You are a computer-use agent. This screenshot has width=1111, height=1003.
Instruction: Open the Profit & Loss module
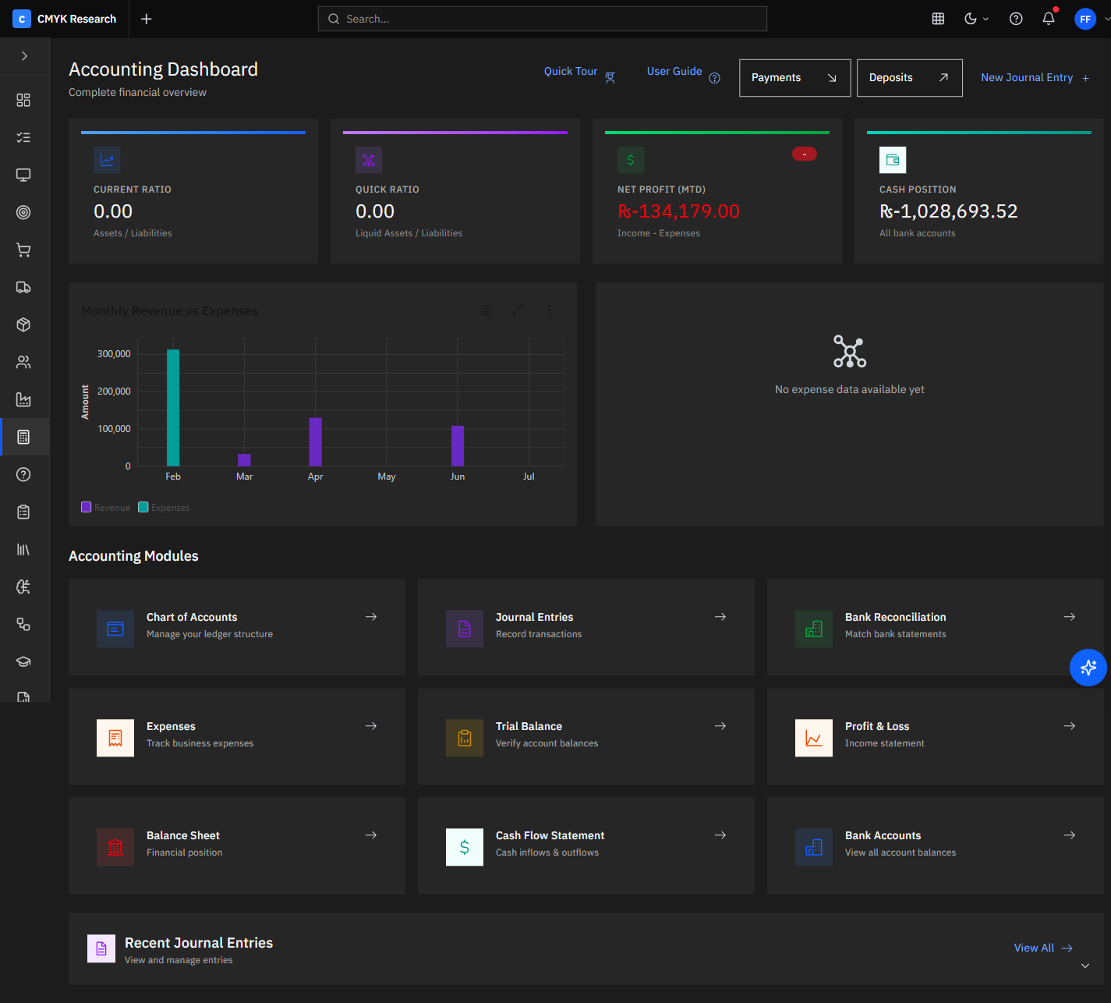pos(936,736)
